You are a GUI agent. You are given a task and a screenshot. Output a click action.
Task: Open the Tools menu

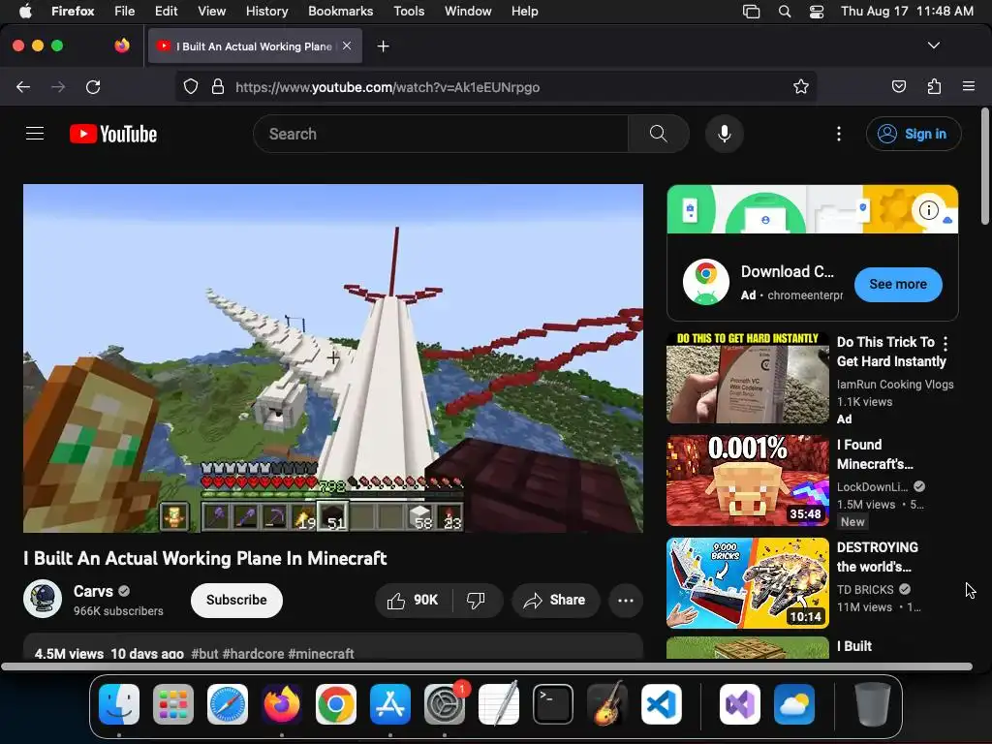(x=409, y=12)
